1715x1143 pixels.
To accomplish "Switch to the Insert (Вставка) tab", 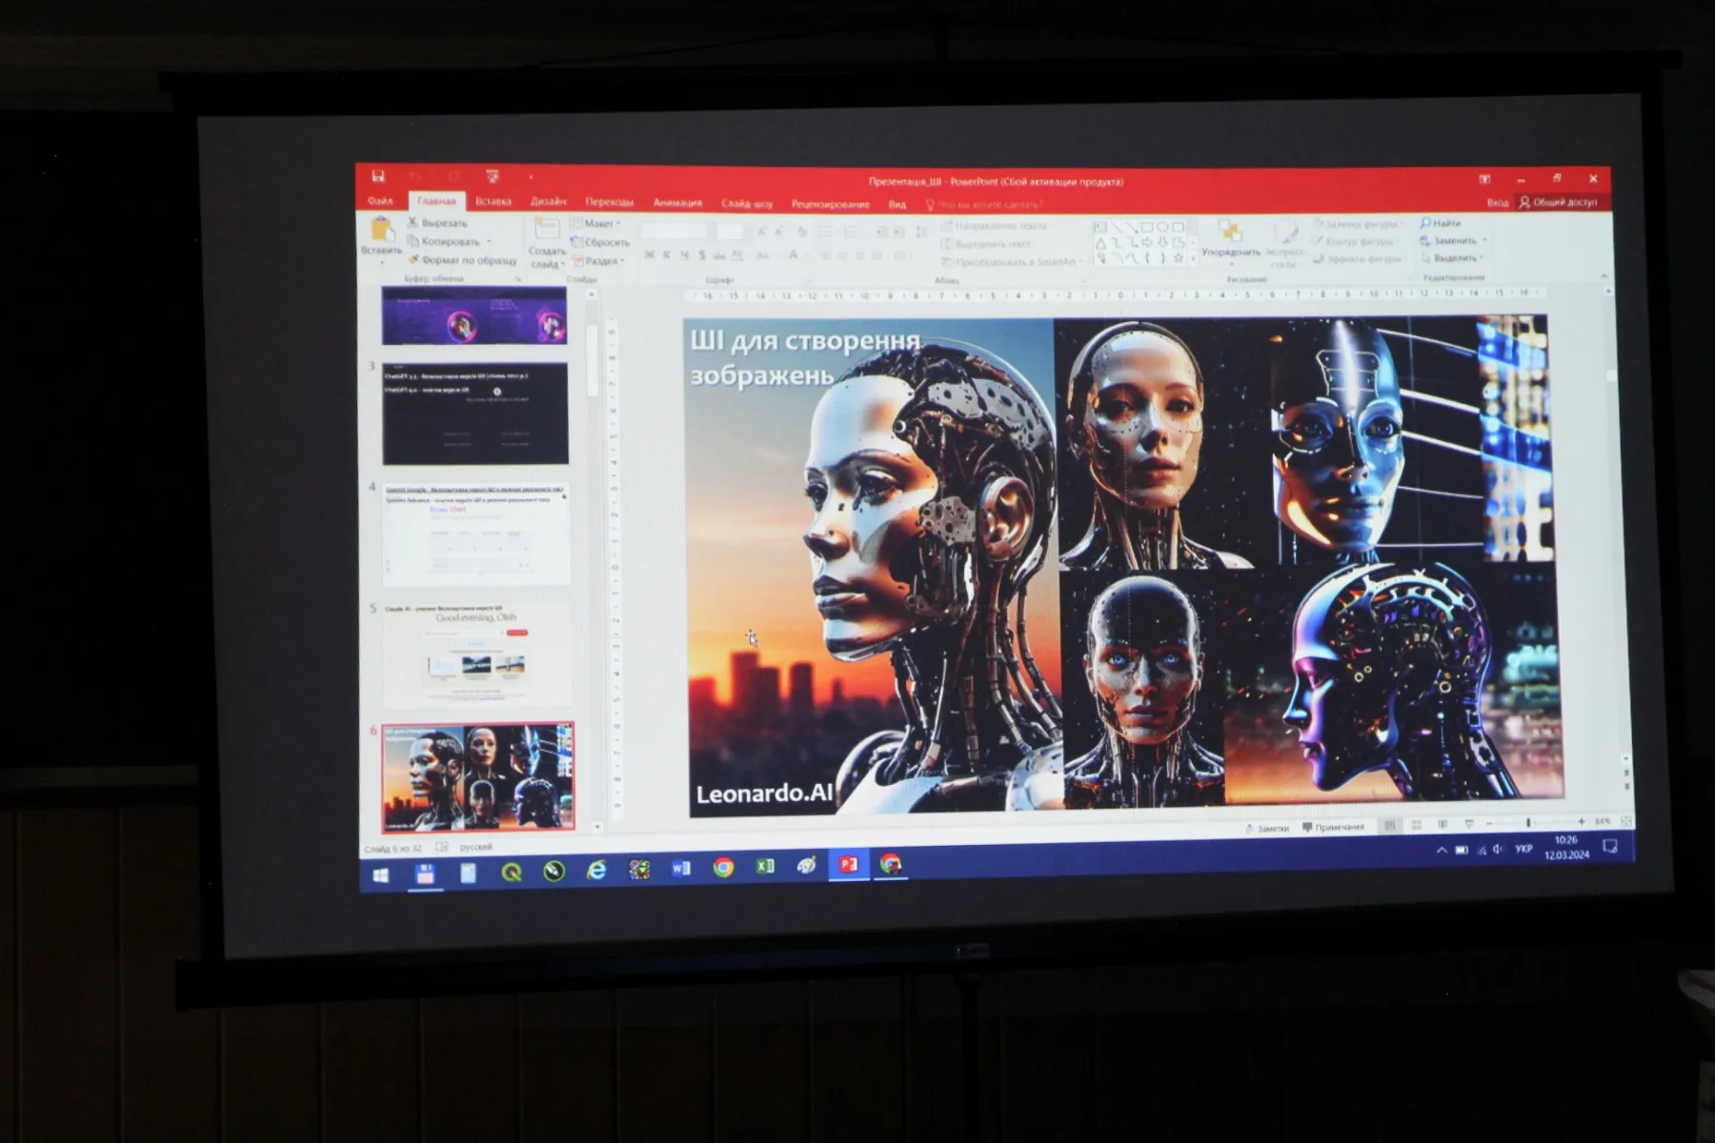I will (494, 202).
